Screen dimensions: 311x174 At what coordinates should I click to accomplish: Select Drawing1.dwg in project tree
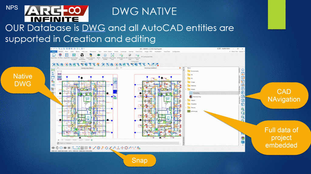197,97
